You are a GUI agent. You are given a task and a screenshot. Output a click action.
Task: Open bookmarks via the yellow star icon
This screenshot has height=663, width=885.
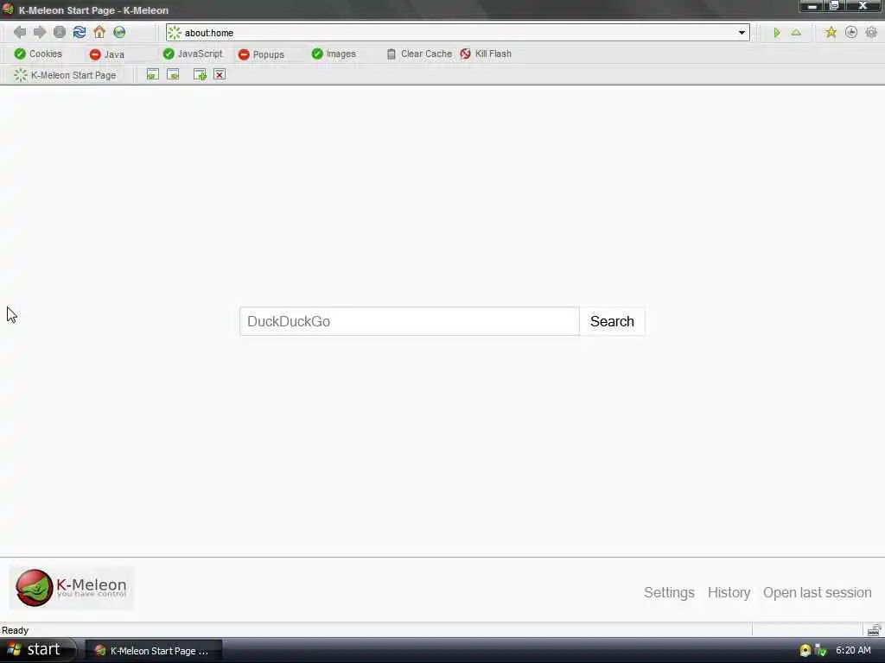point(831,32)
